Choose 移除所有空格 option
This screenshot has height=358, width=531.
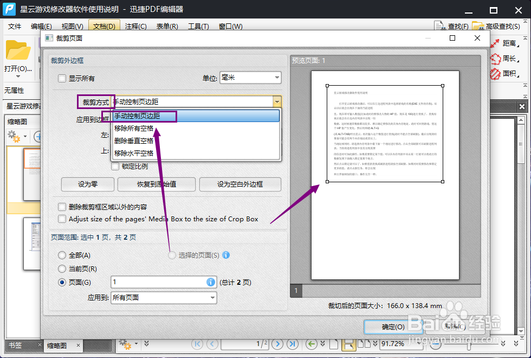tap(196, 129)
